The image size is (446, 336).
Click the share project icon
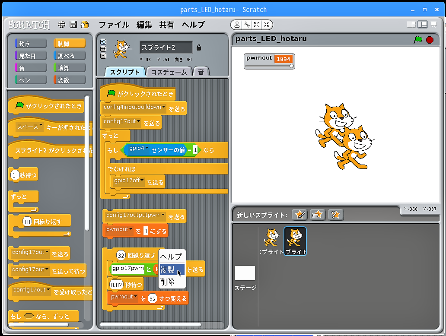coord(85,25)
